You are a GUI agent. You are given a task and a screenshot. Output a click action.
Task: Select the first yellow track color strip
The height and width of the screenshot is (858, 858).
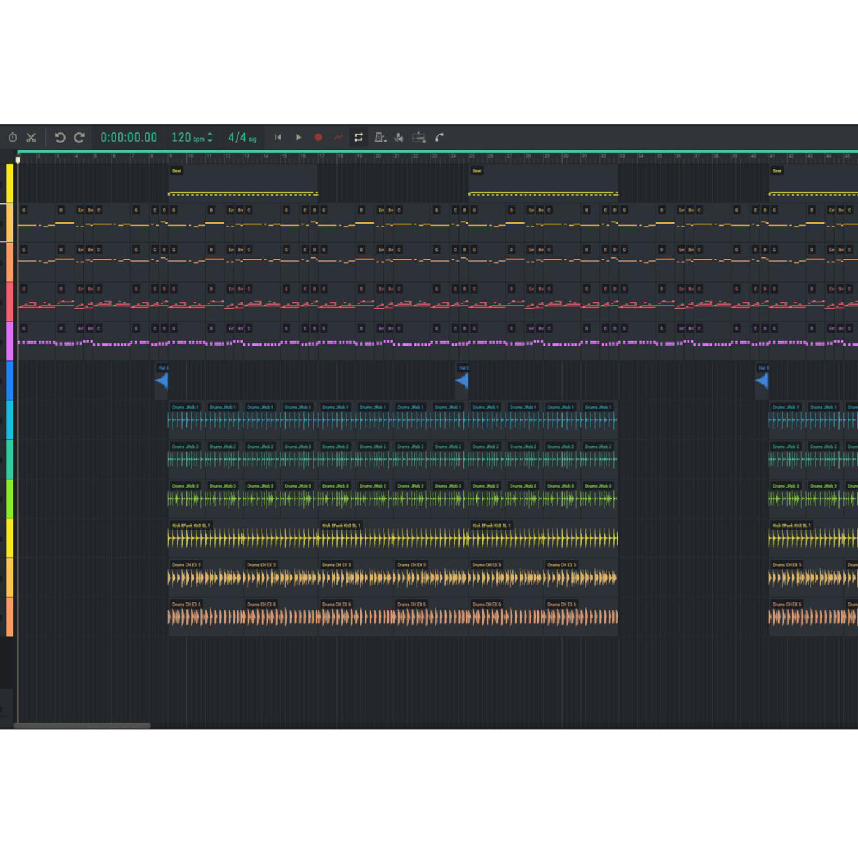click(9, 183)
